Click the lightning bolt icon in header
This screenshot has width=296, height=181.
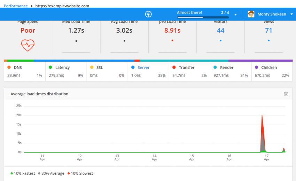pyautogui.click(x=148, y=14)
